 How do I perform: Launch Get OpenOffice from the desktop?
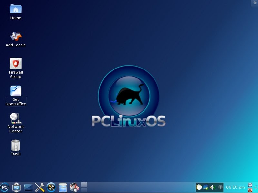point(15,92)
